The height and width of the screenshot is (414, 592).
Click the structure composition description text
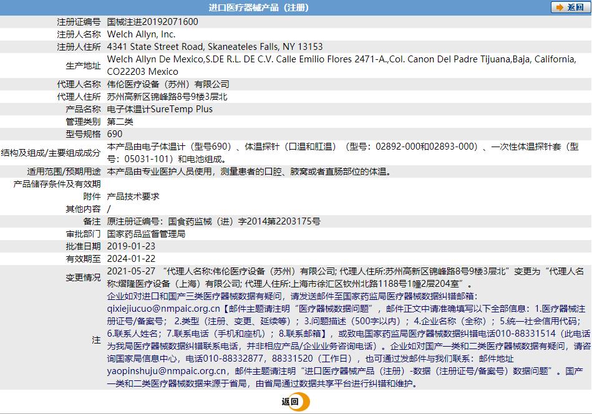(342, 153)
